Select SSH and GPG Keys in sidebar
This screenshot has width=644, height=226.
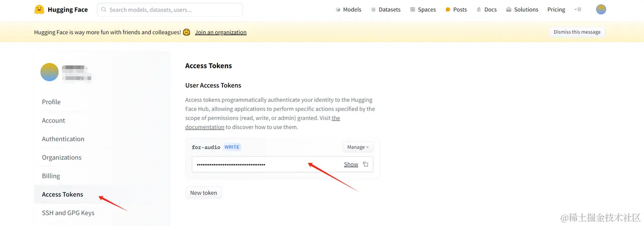pyautogui.click(x=68, y=213)
